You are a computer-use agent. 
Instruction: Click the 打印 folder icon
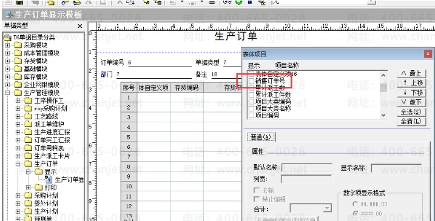coord(39,188)
